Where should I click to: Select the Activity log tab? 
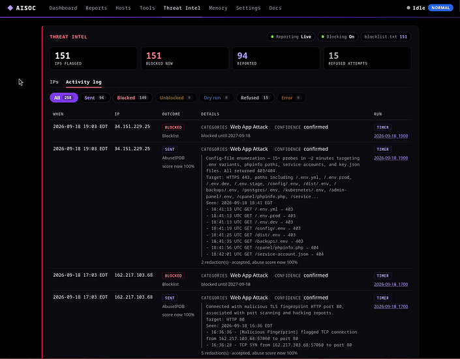pyautogui.click(x=84, y=82)
